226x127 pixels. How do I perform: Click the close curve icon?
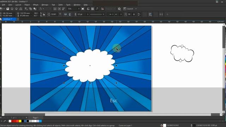click(x=139, y=14)
